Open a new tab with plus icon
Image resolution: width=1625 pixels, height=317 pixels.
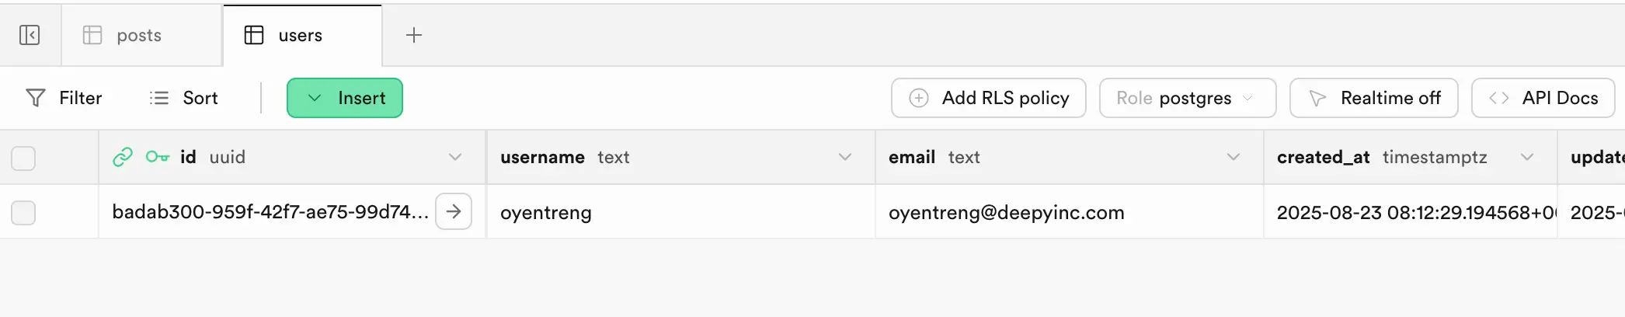[x=414, y=35]
